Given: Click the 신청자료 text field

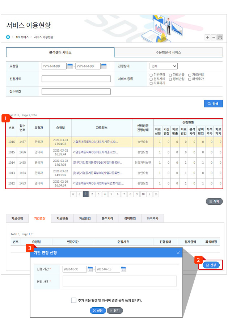Looking at the screenshot, I should (76, 79).
